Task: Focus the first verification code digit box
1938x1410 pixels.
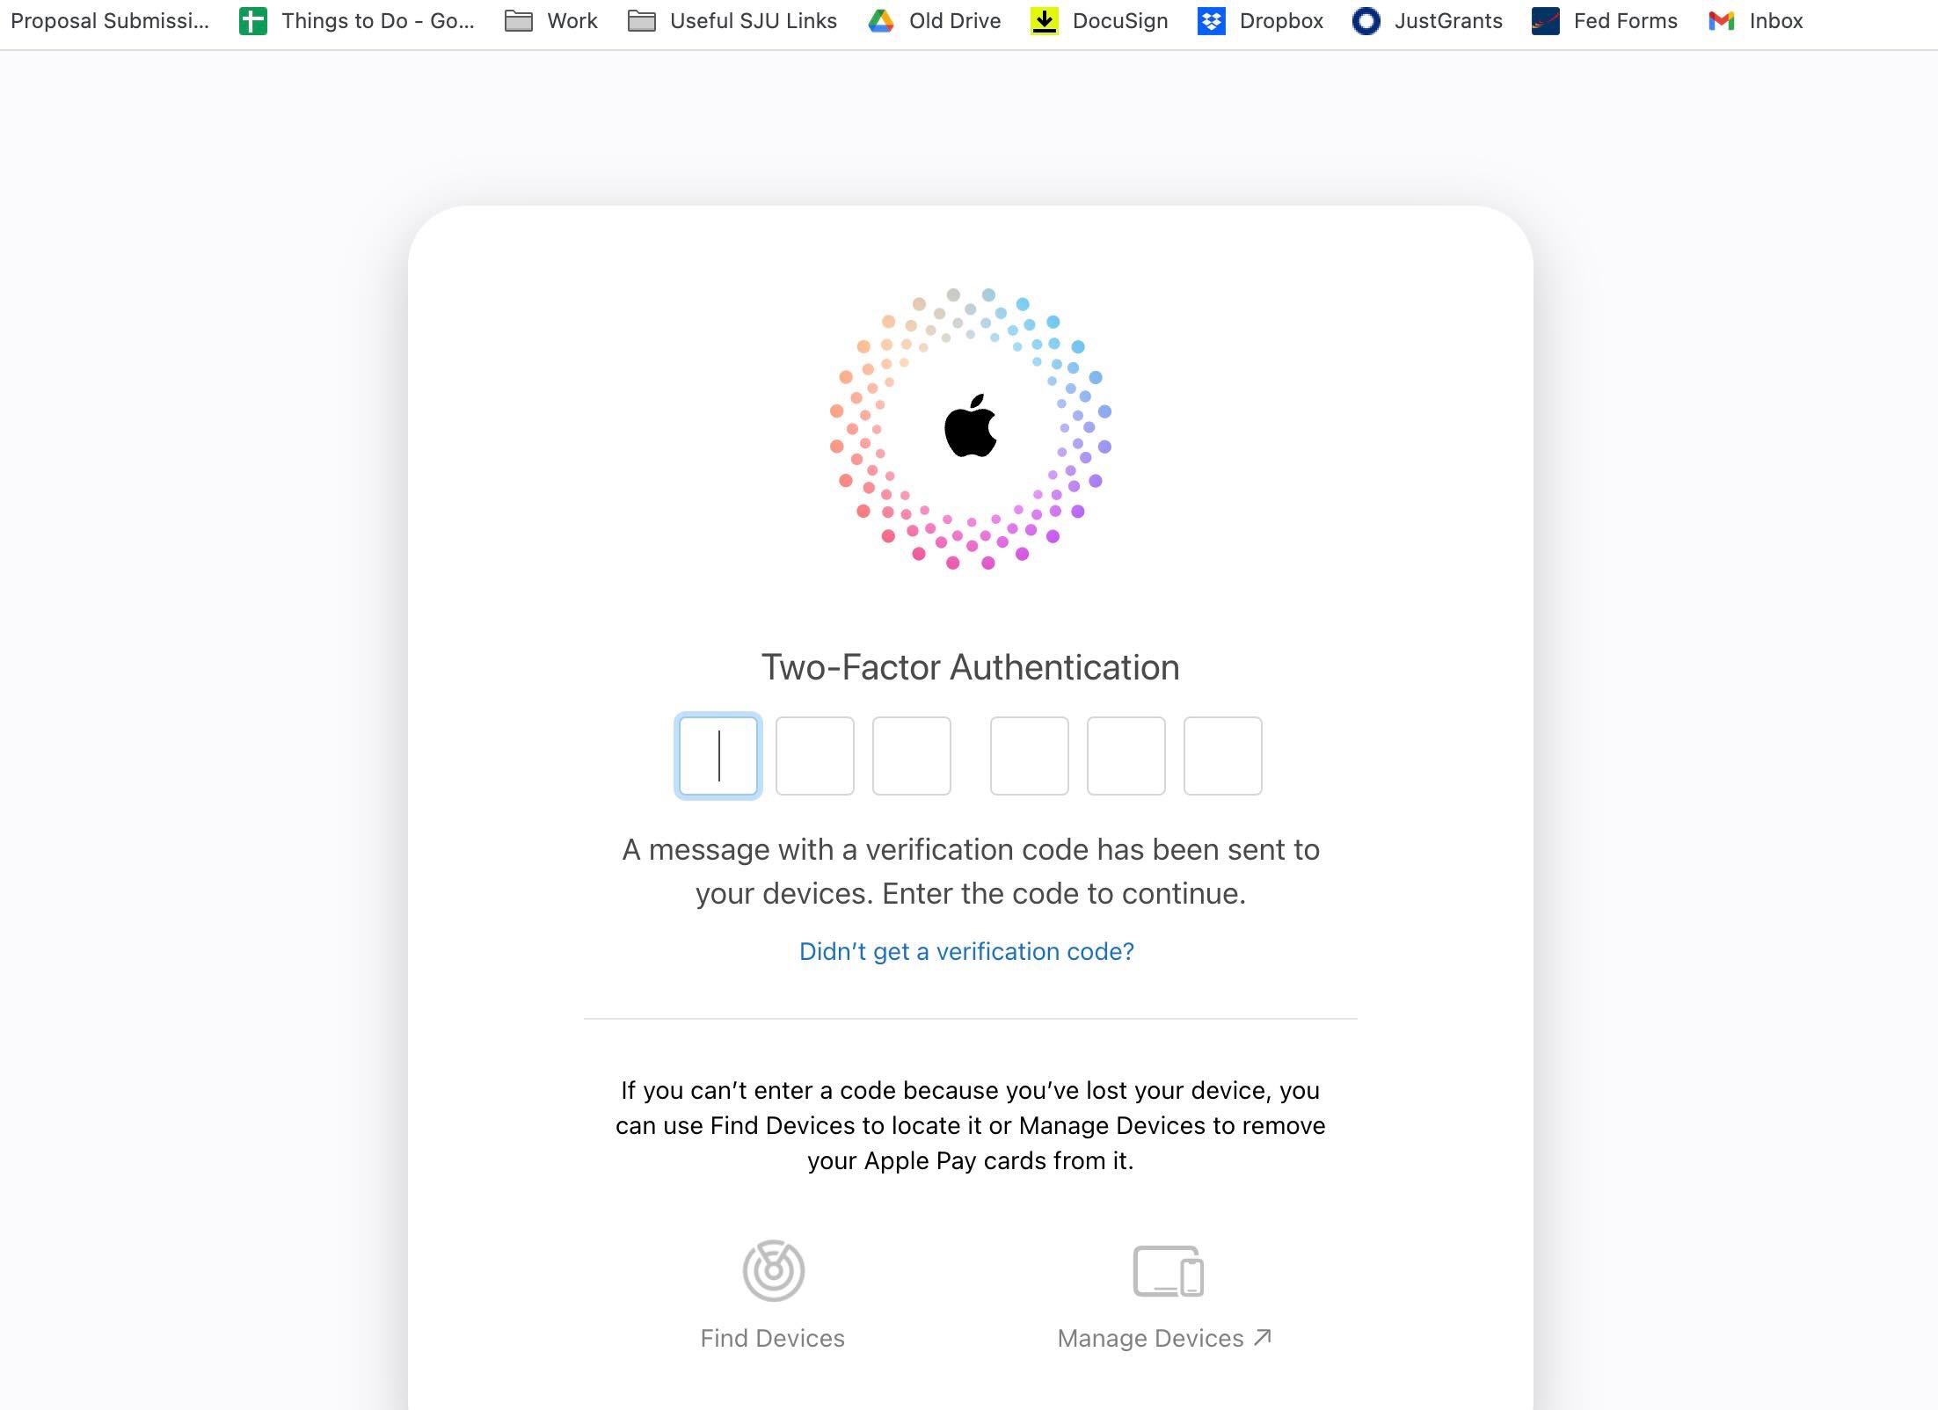Action: click(718, 756)
